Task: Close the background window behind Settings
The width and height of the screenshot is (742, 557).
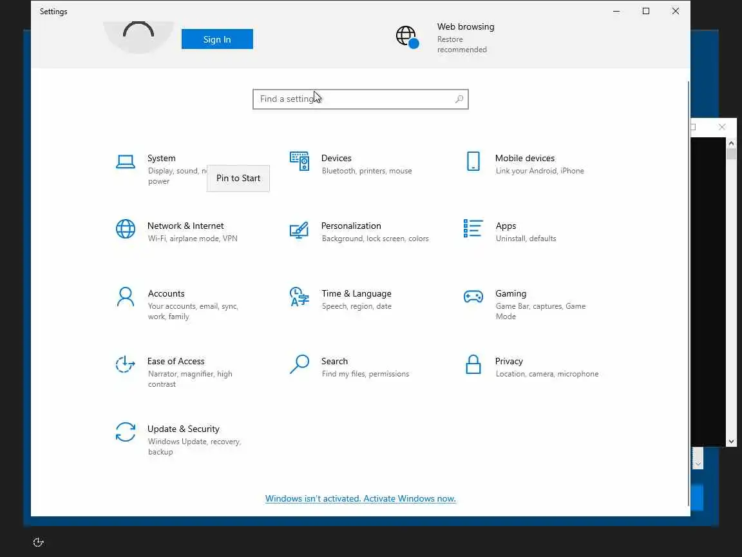Action: coord(721,127)
